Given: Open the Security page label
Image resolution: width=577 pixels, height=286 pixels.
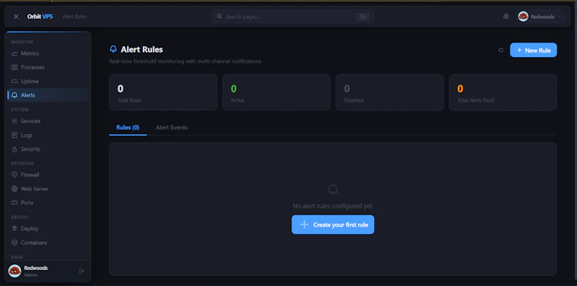Looking at the screenshot, I should pos(30,149).
